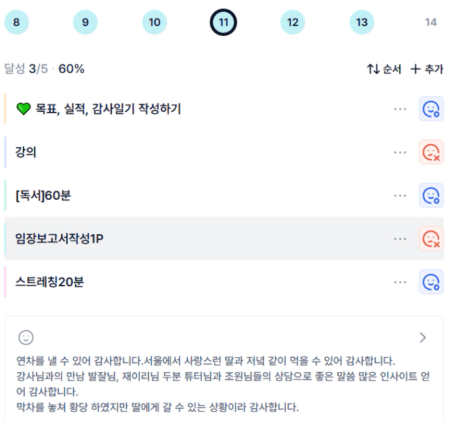
Task: Click the smiley icon for 스트레칭20분
Action: (430, 282)
